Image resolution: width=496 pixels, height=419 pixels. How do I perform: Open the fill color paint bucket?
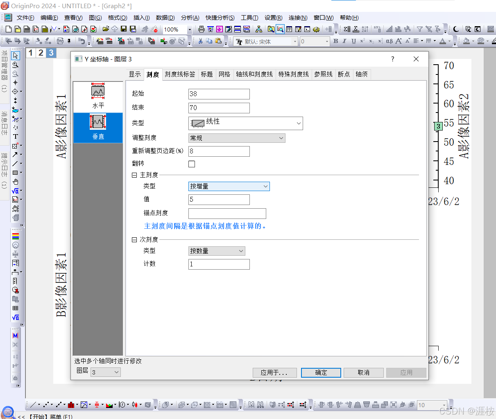pos(467,41)
